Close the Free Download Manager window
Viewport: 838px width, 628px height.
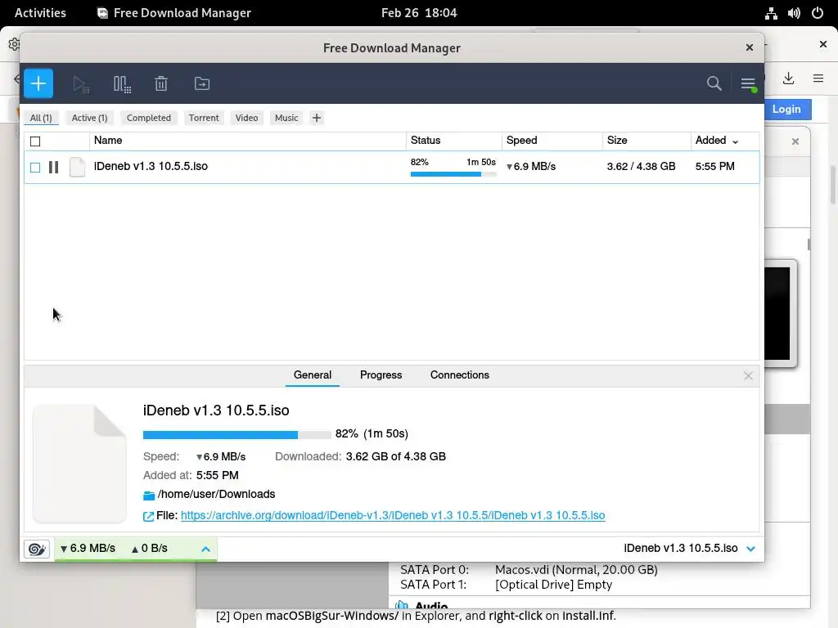(x=750, y=47)
